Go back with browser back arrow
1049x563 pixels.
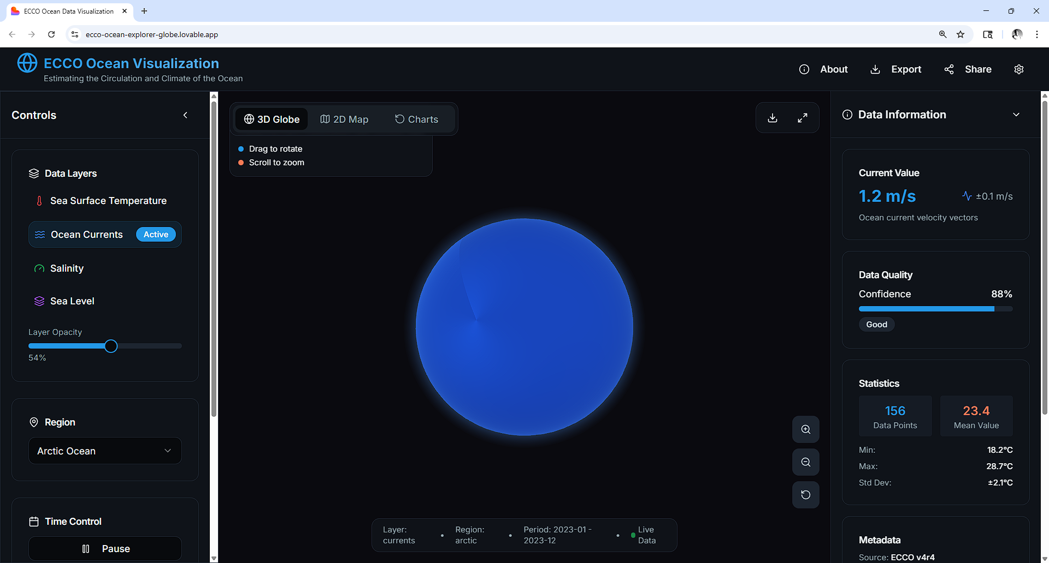click(x=12, y=34)
